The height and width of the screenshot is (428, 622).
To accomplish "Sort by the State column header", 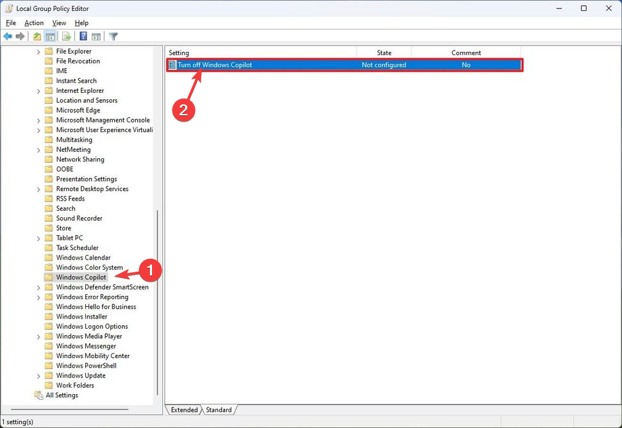I will pos(384,53).
